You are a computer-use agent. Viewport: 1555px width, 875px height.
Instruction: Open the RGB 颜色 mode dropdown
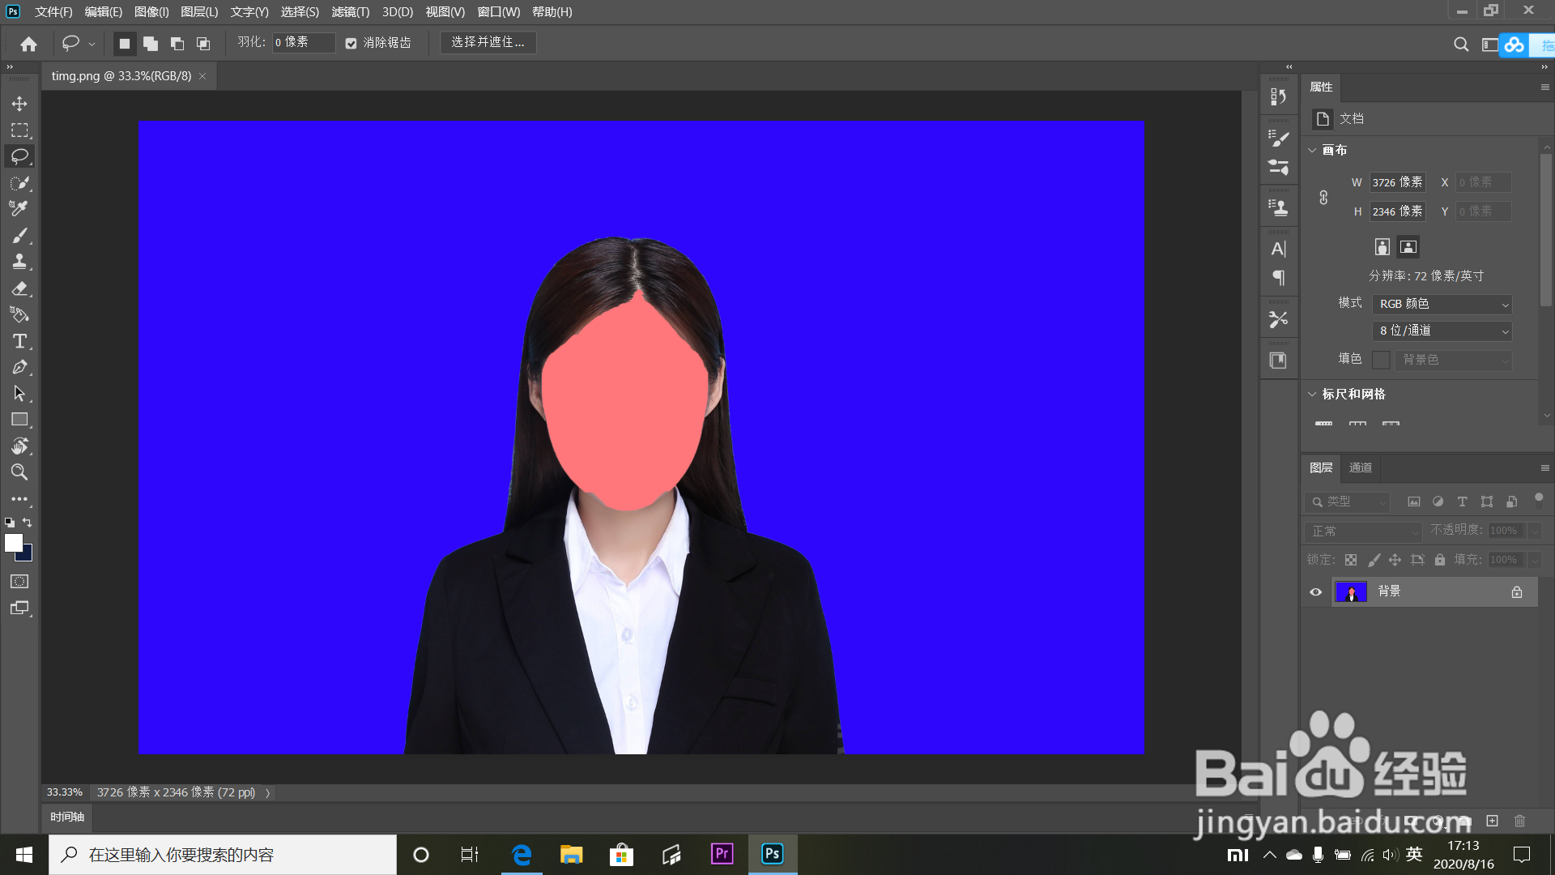click(1442, 304)
